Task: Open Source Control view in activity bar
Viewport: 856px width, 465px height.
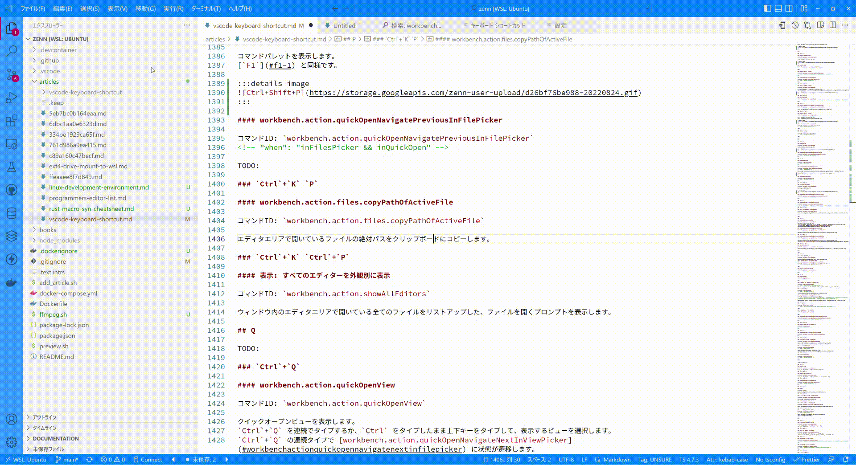Action: (12, 74)
